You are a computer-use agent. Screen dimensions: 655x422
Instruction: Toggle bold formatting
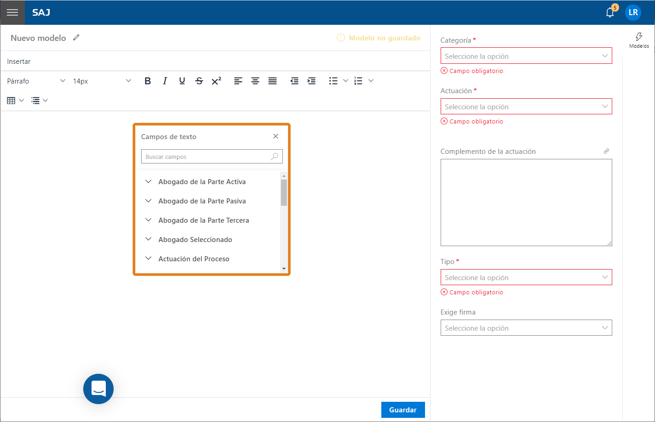tap(148, 81)
